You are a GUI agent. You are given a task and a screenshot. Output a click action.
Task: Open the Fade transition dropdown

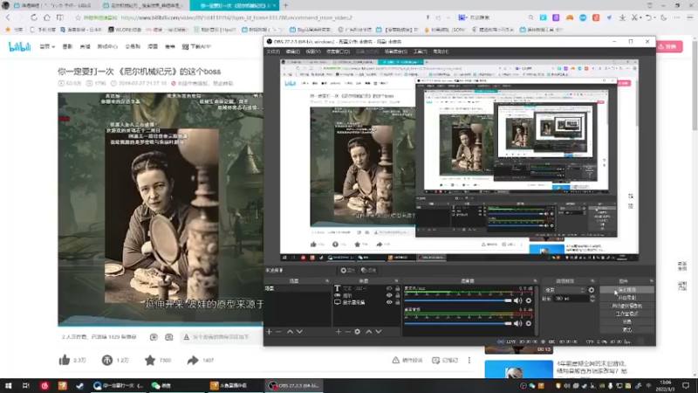tap(564, 290)
